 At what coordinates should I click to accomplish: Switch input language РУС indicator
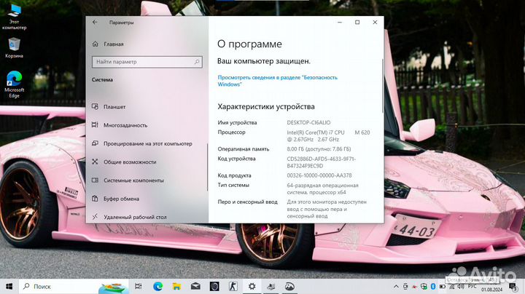(x=472, y=287)
